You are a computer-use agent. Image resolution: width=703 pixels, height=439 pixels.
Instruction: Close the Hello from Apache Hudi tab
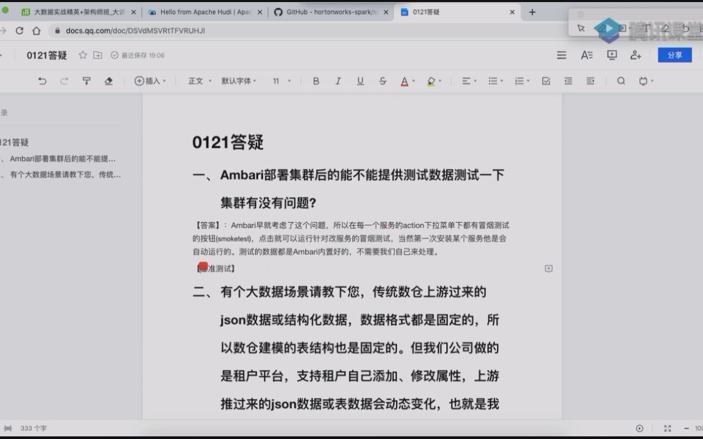click(259, 12)
